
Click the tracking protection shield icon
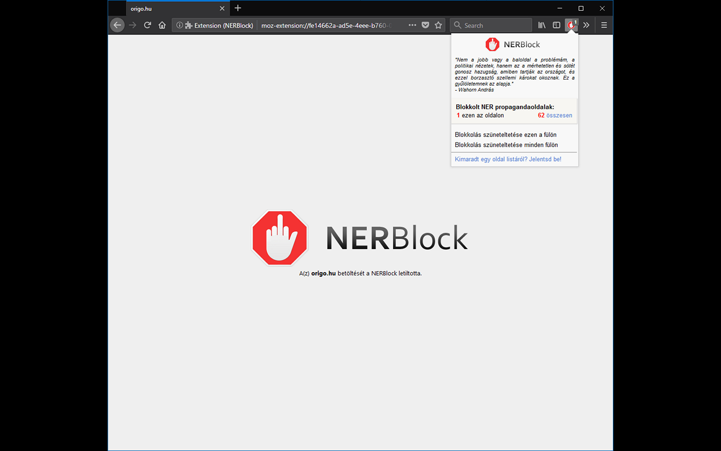click(x=425, y=25)
